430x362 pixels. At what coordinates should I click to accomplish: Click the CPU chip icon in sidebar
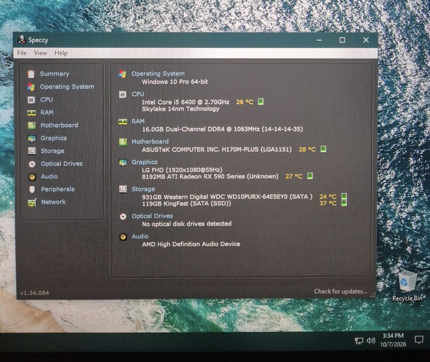31,100
